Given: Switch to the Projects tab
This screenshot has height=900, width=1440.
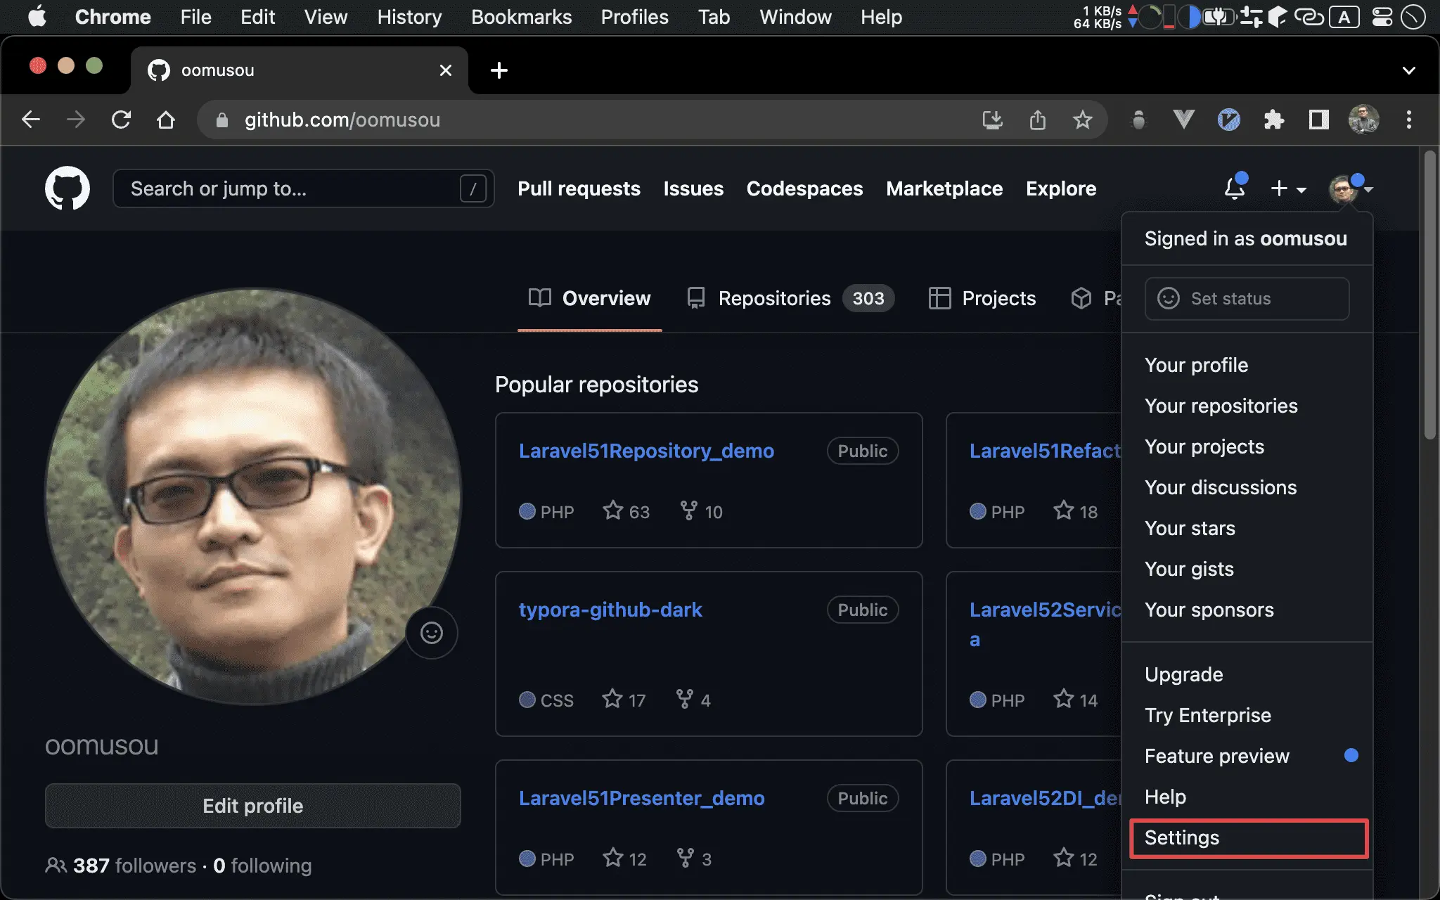Looking at the screenshot, I should 982,298.
